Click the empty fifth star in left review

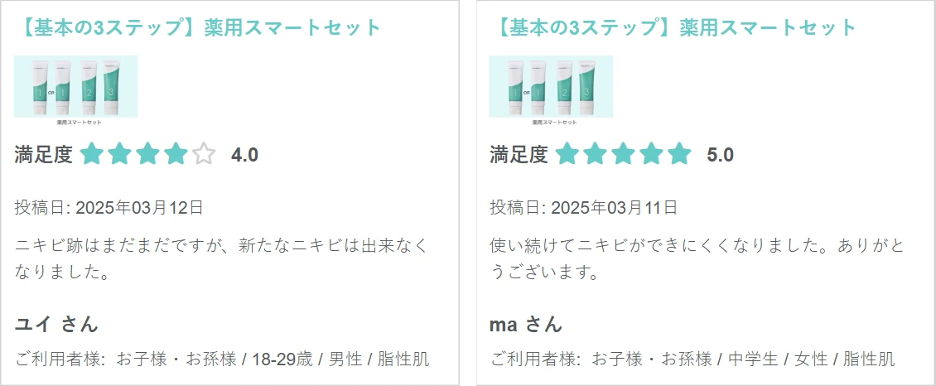(204, 154)
